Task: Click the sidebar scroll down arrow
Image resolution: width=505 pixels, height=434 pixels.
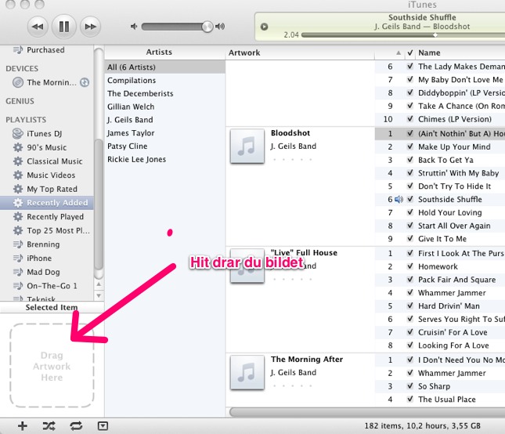Action: 99,295
